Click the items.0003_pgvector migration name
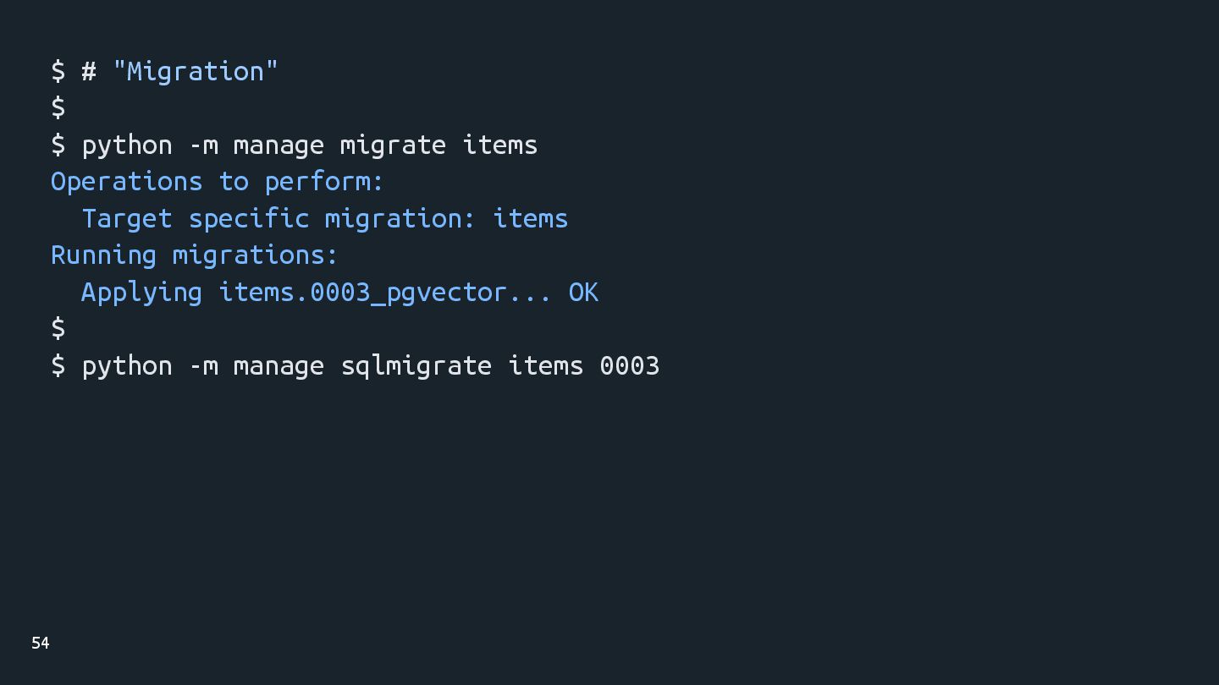This screenshot has height=685, width=1219. [x=362, y=293]
